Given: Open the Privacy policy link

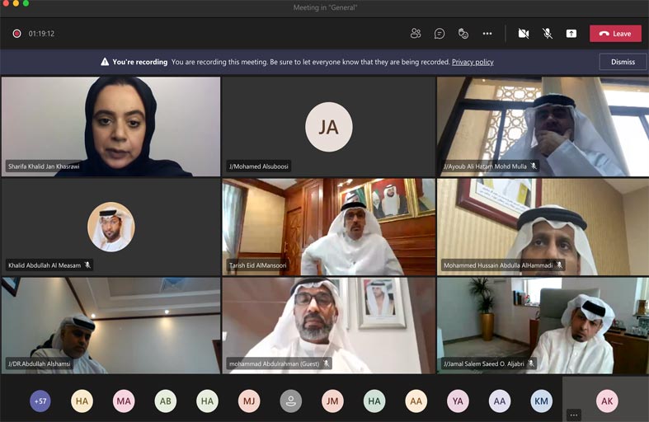Looking at the screenshot, I should (x=473, y=62).
